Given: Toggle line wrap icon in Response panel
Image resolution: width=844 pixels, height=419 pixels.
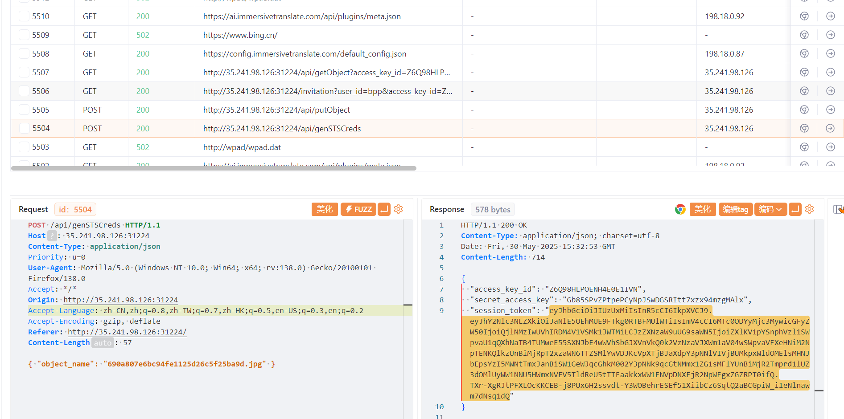Looking at the screenshot, I should 795,209.
